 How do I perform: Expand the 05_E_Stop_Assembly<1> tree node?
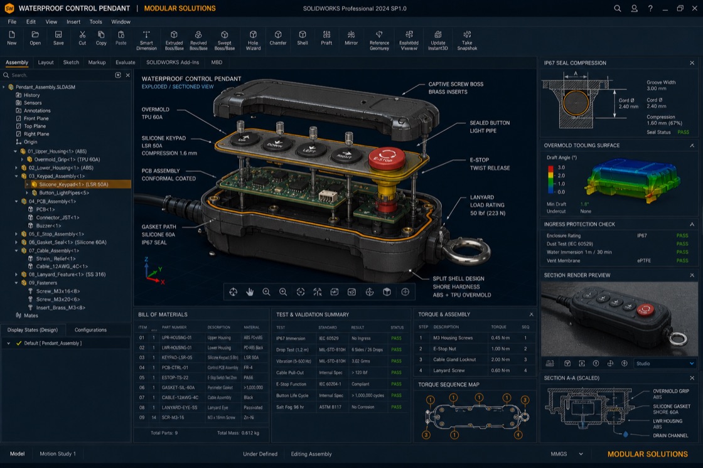point(16,234)
